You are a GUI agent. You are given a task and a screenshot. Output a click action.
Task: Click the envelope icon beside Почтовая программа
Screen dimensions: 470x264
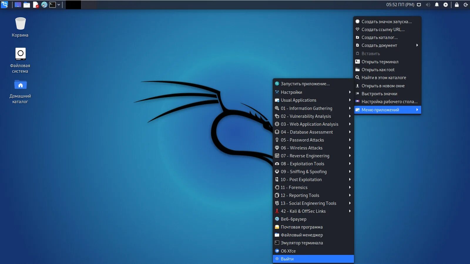277,227
